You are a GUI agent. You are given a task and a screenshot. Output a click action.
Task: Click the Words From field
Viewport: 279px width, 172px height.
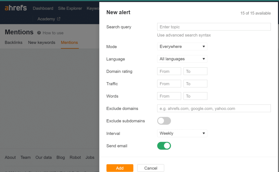pyautogui.click(x=169, y=96)
